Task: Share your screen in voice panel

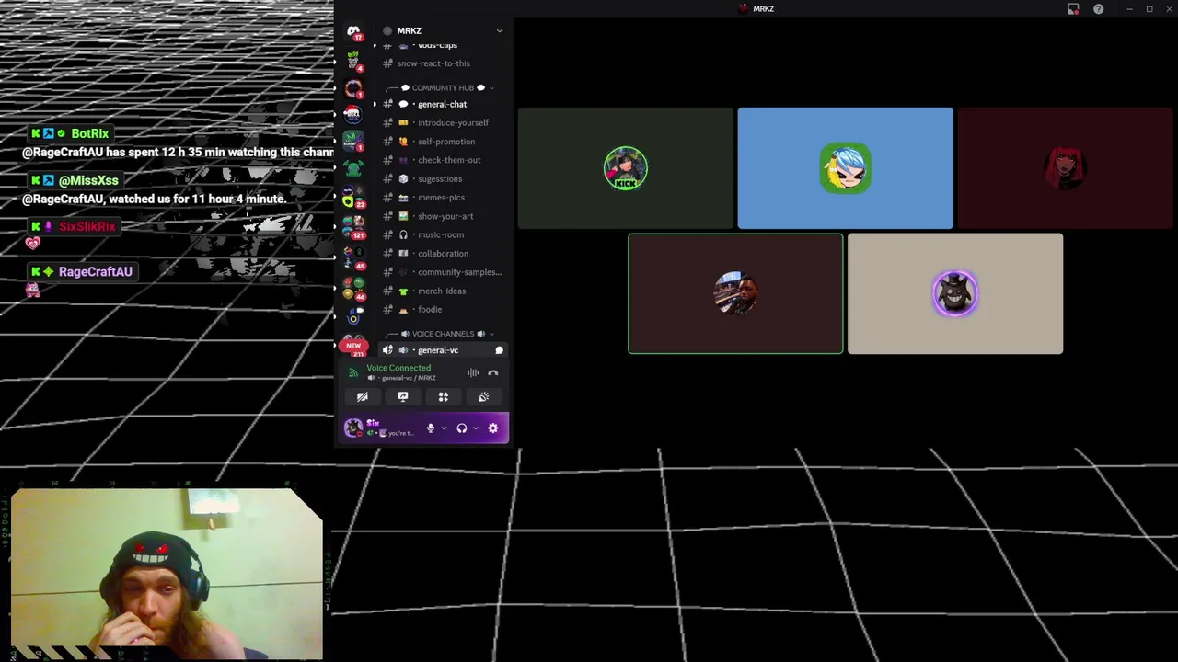Action: point(403,397)
